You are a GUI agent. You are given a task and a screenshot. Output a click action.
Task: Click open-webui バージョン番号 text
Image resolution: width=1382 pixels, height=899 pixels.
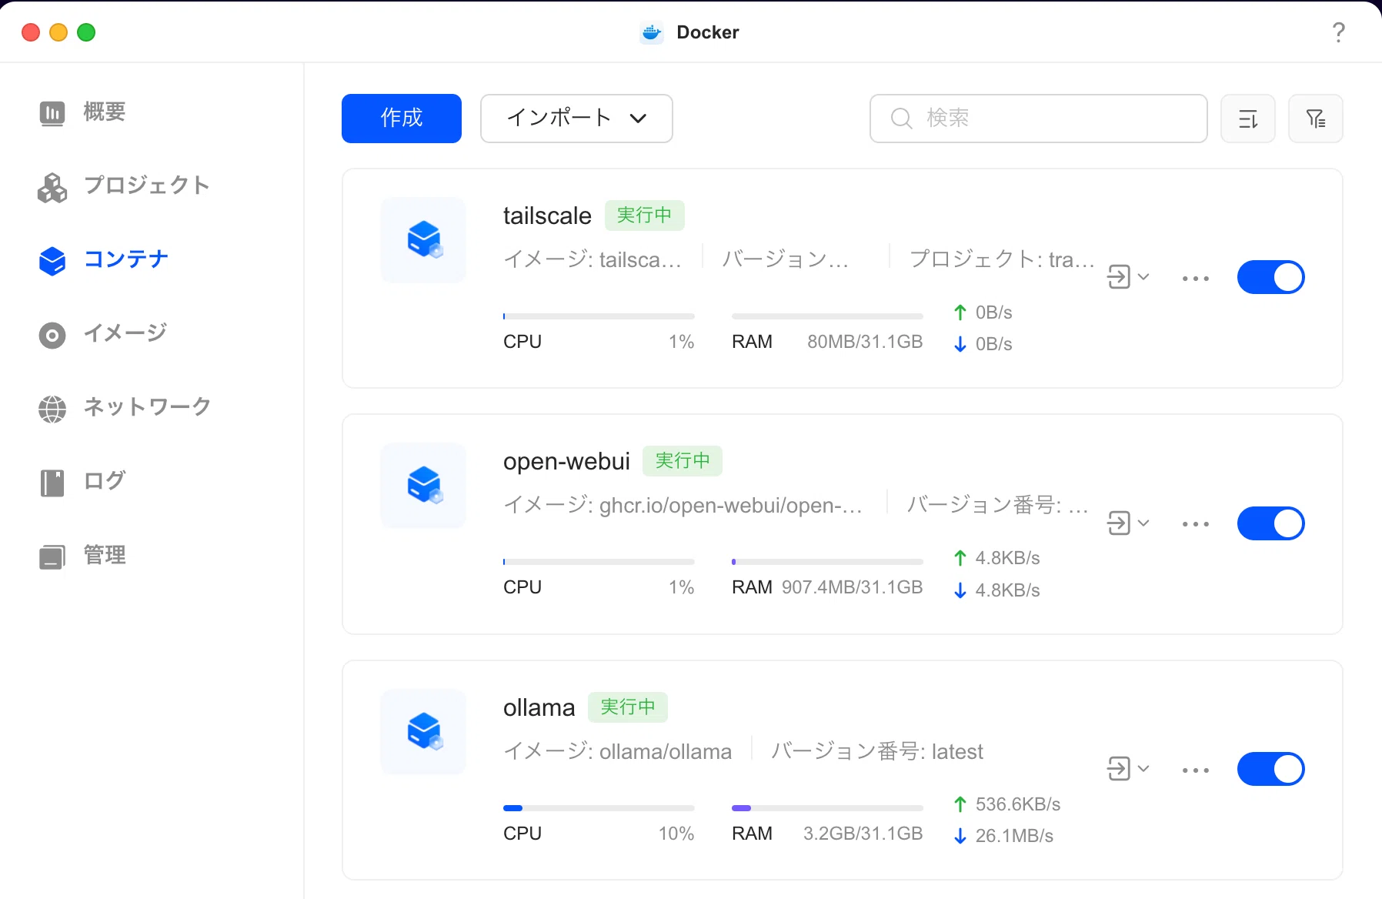pyautogui.click(x=997, y=505)
